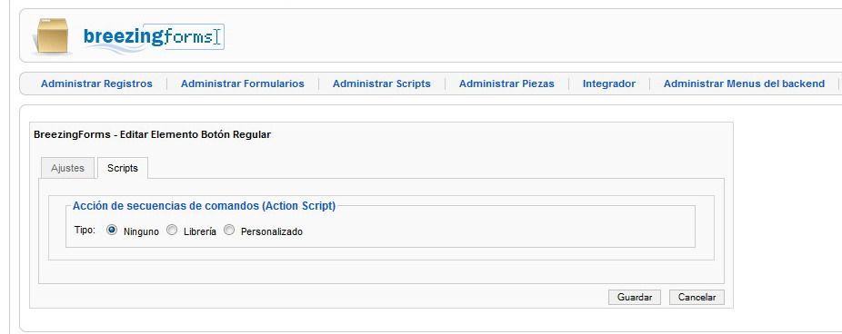Open the Integrador menu item
842x334 pixels.
point(609,83)
